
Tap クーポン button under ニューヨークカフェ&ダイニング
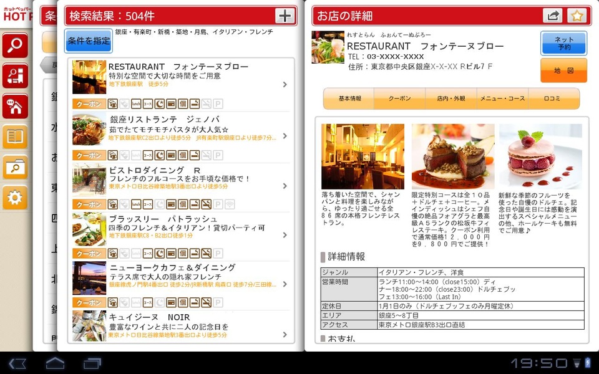(x=89, y=303)
